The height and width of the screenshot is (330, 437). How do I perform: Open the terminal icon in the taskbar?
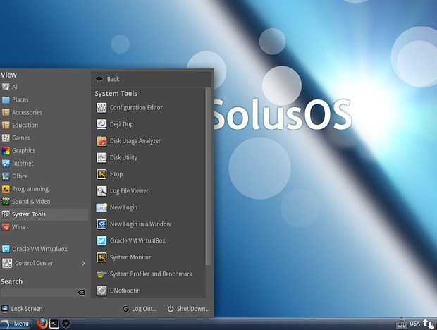pos(54,324)
